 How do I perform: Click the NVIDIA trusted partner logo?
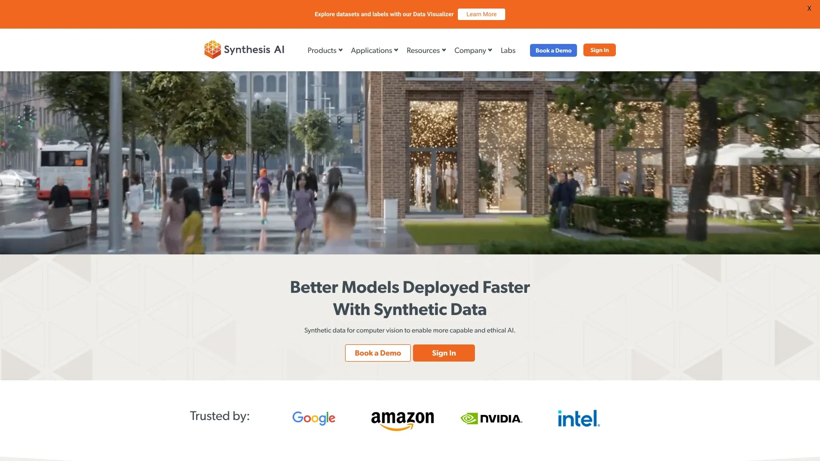pyautogui.click(x=491, y=417)
